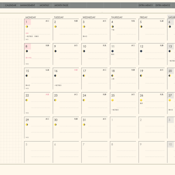Click the MONDAY column header
The width and height of the screenshot is (175, 175).
point(31,17)
